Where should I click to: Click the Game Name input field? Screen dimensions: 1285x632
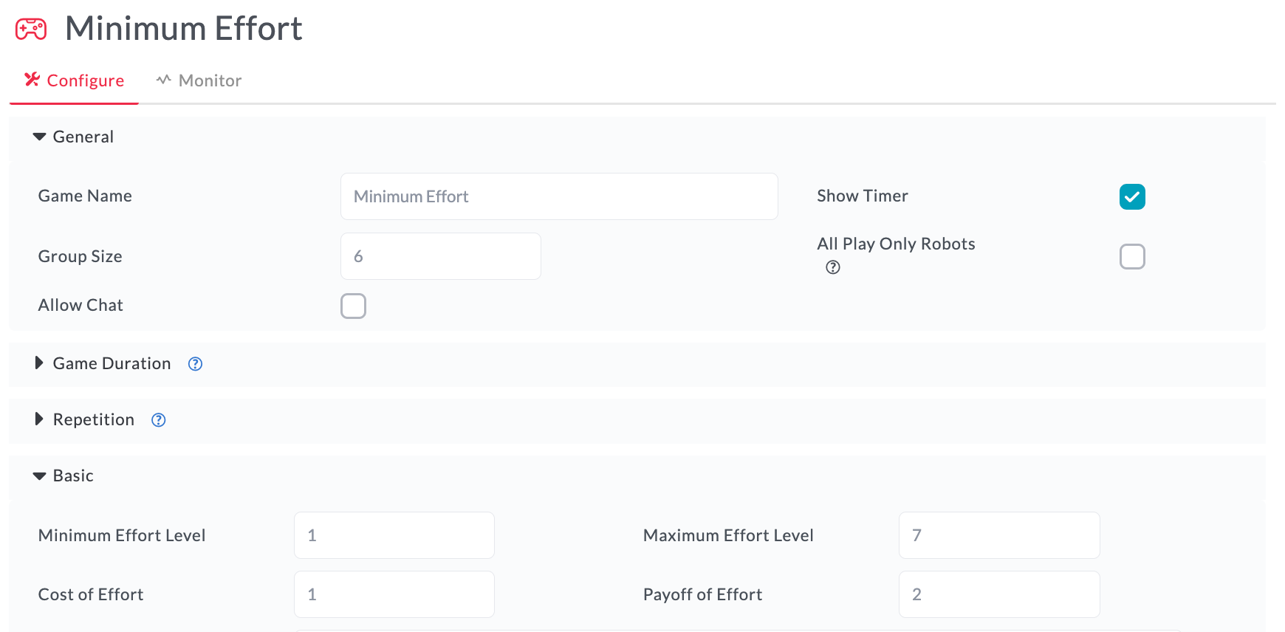coord(559,196)
